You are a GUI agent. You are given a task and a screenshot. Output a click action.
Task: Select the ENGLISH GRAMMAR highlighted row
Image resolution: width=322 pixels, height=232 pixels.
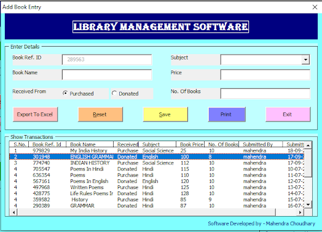157,157
